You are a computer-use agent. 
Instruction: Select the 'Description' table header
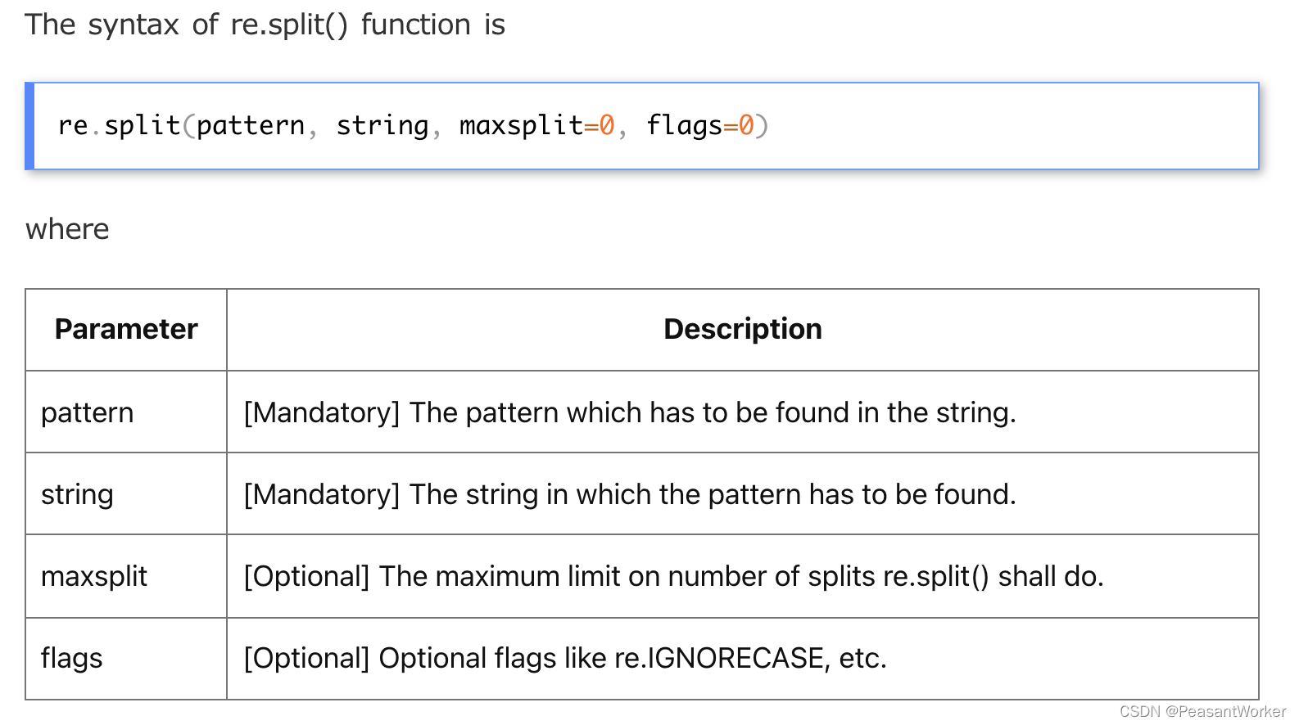(743, 329)
